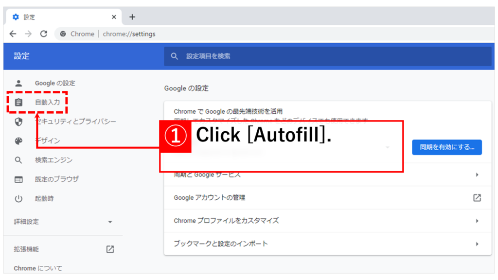Click the Google の設定 section heading
Screen dimensions: 498x280
click(x=186, y=88)
